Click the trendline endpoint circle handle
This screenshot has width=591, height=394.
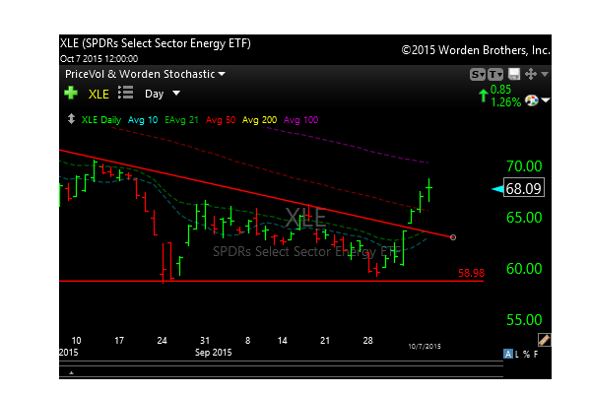click(452, 237)
